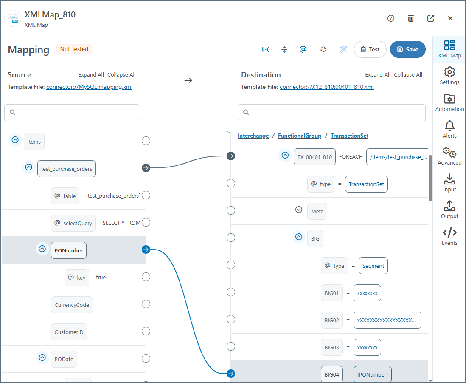Open the Settings sidebar tab
This screenshot has width=466, height=383.
449,76
